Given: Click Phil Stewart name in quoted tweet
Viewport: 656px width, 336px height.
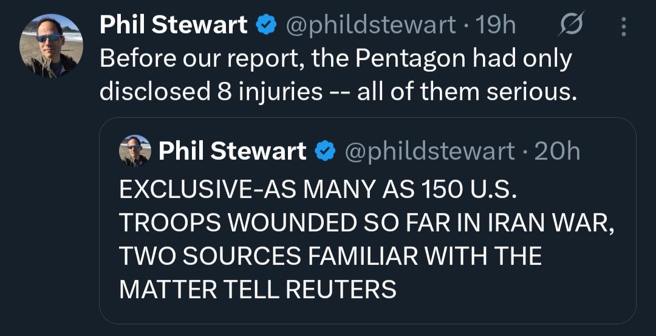Looking at the screenshot, I should click(232, 151).
